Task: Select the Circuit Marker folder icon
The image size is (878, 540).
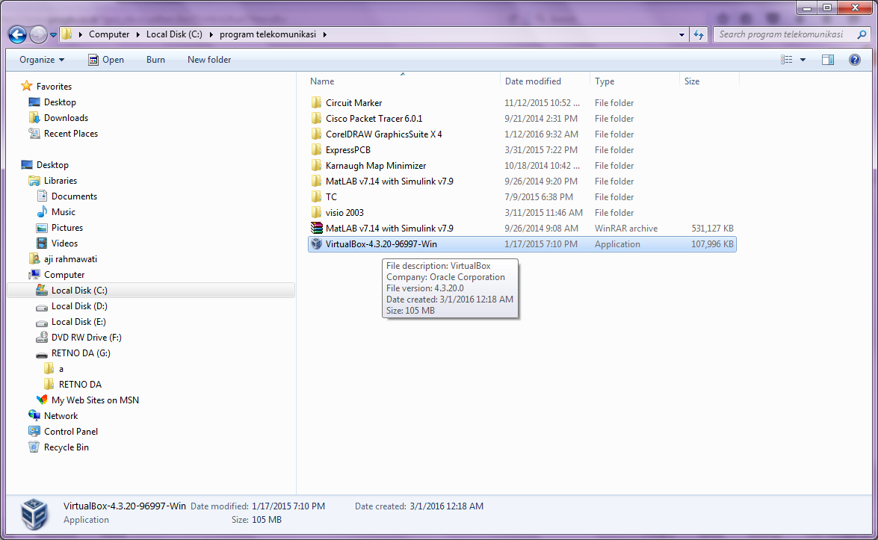Action: coord(316,102)
